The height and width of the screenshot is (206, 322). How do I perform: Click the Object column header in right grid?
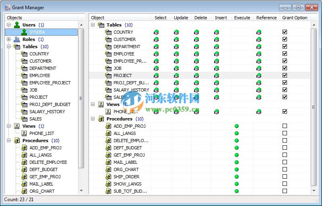point(120,18)
